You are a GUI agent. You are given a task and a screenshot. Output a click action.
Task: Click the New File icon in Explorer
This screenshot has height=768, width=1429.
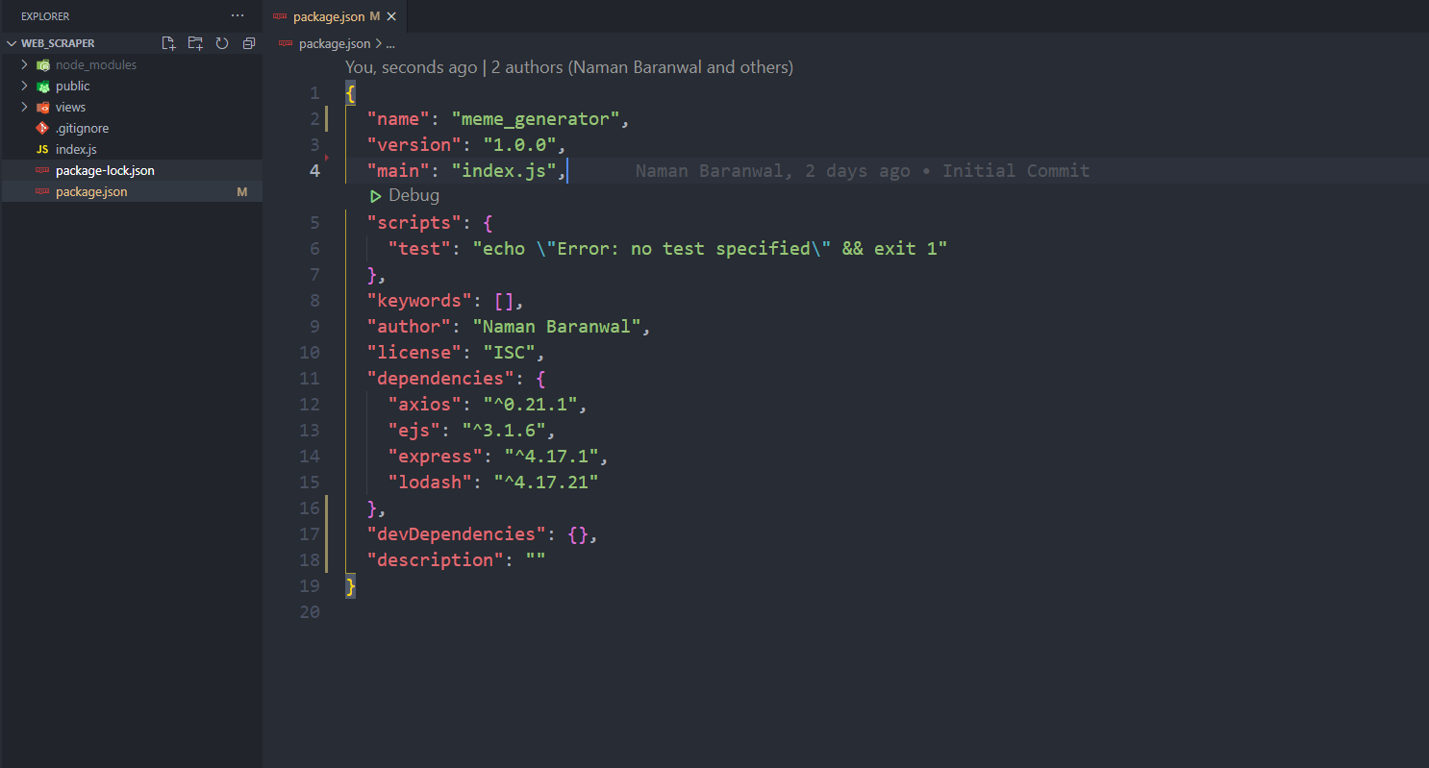tap(169, 43)
